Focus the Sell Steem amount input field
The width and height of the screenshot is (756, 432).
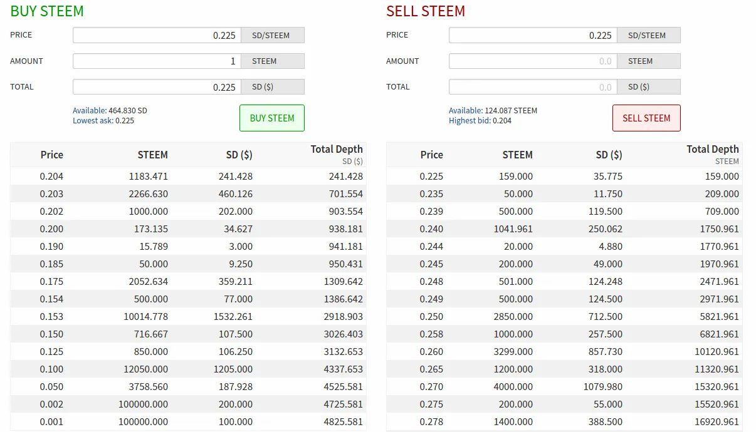(x=533, y=61)
